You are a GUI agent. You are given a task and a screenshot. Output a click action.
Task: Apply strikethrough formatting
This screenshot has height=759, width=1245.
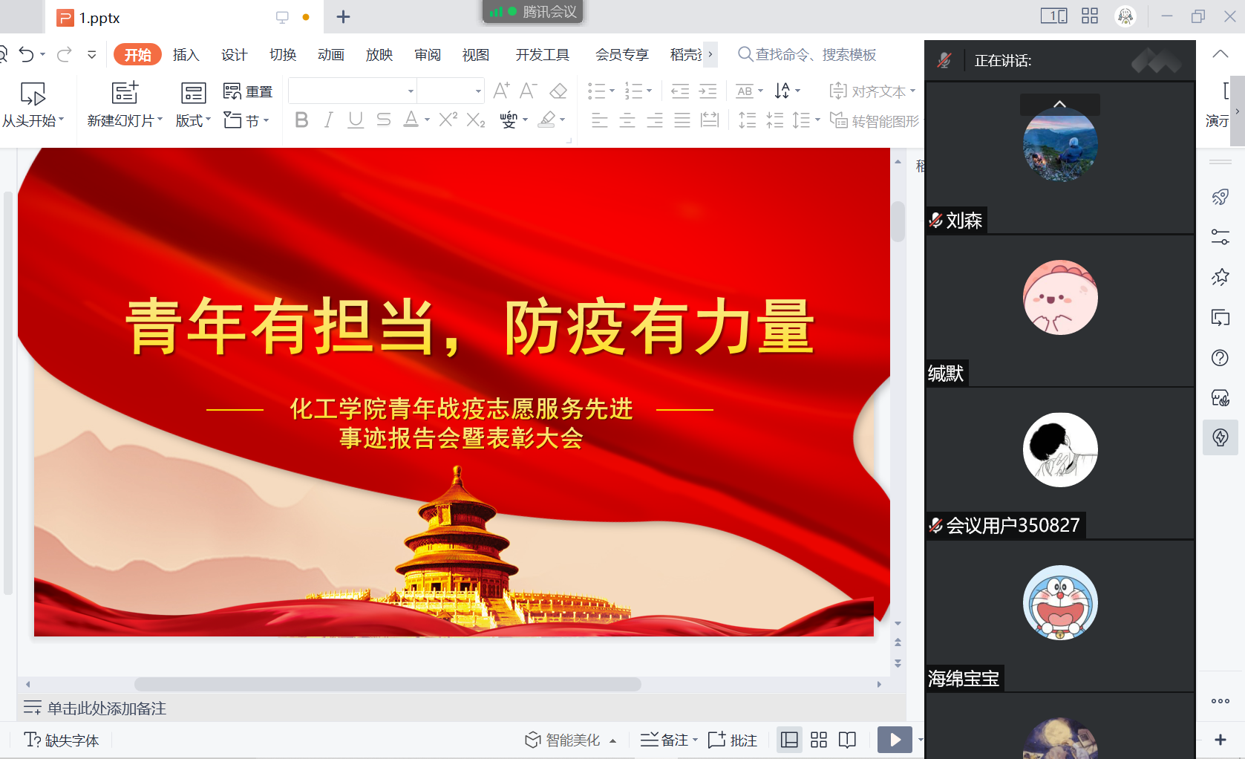383,120
